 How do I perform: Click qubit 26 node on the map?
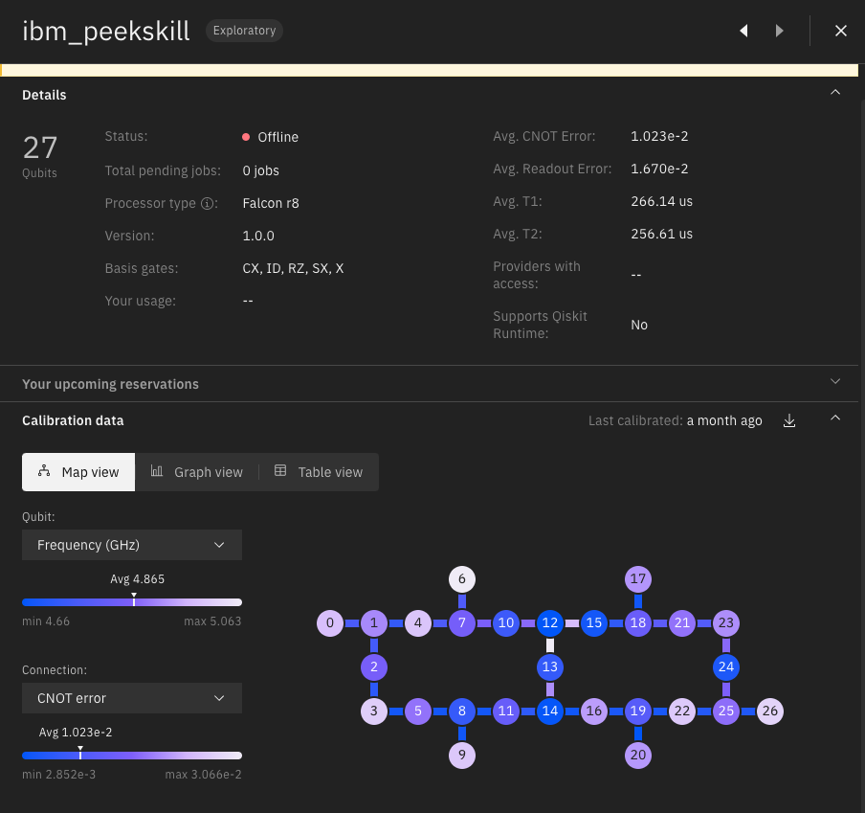coord(770,711)
